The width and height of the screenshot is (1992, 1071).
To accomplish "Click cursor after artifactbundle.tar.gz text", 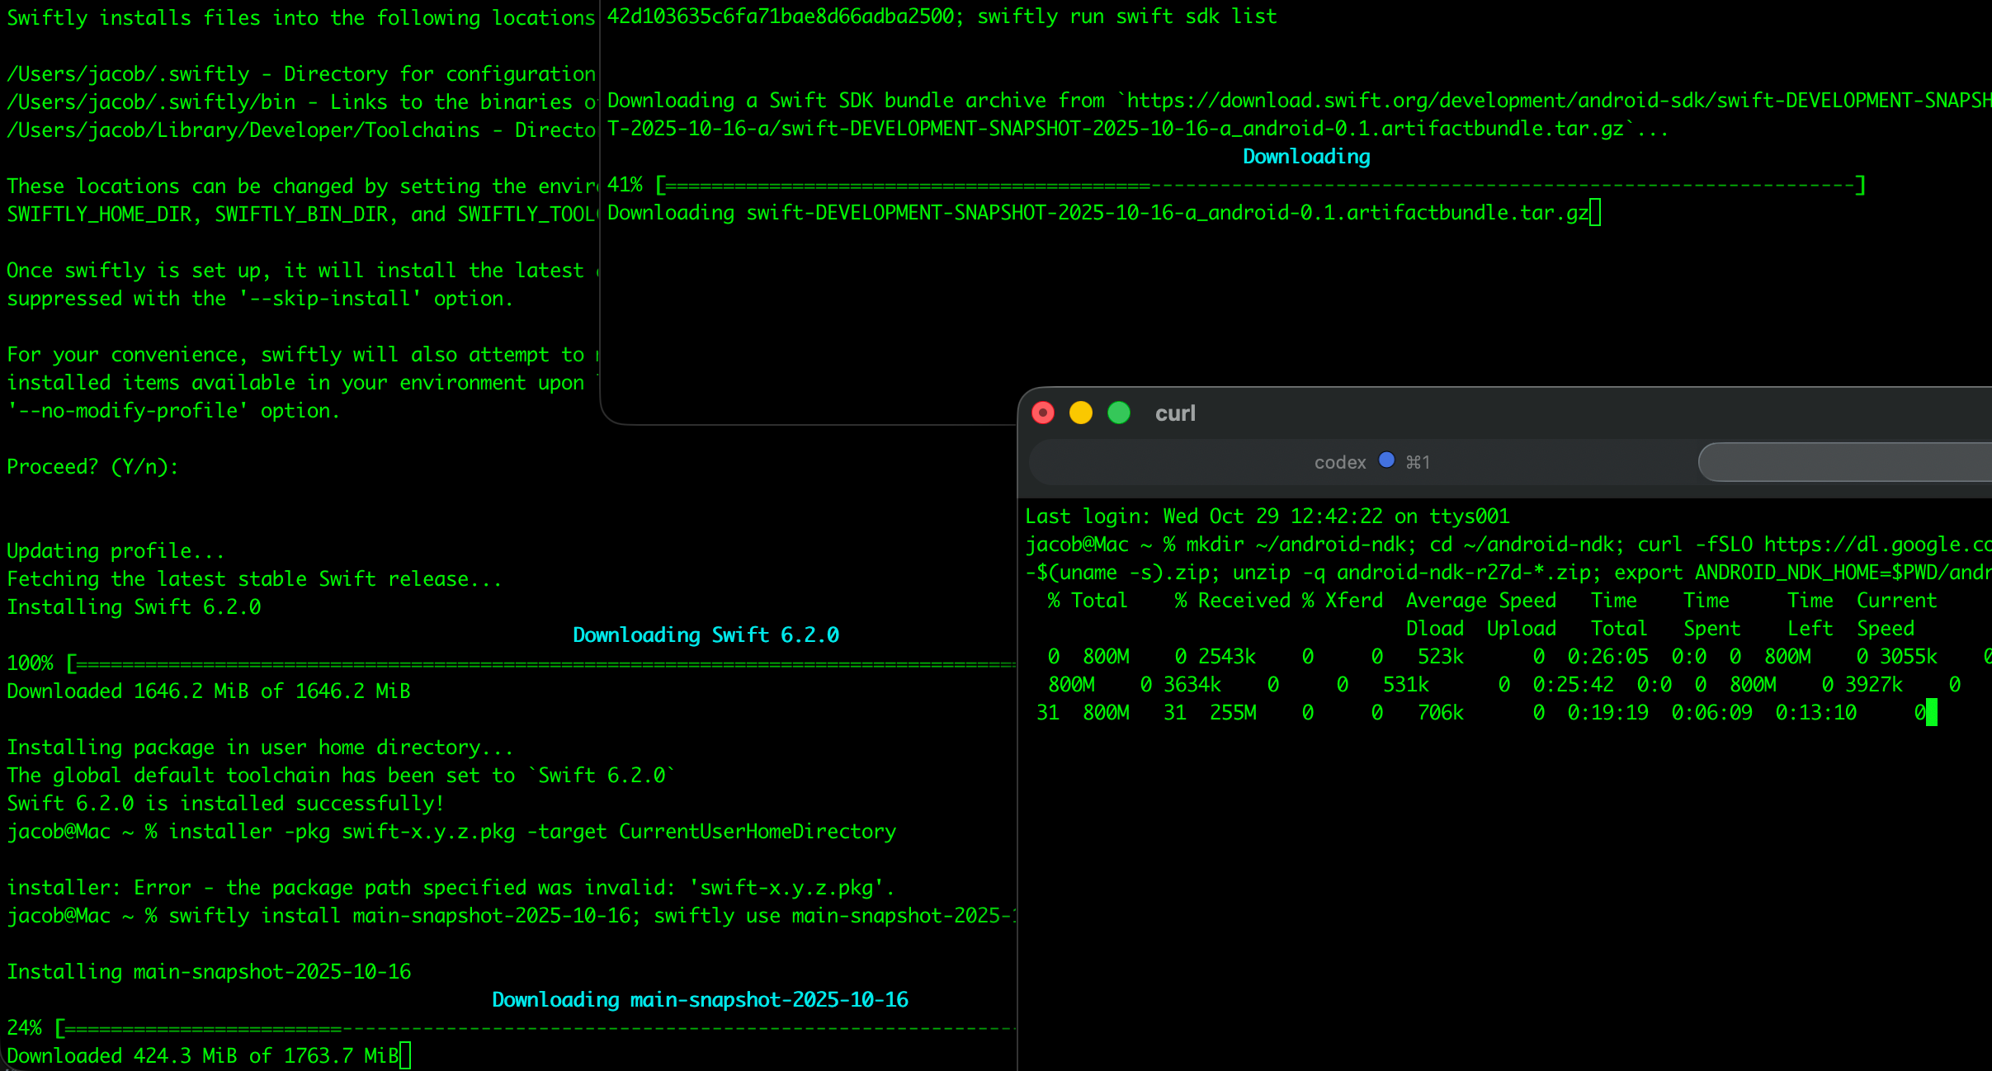I will pyautogui.click(x=1595, y=213).
